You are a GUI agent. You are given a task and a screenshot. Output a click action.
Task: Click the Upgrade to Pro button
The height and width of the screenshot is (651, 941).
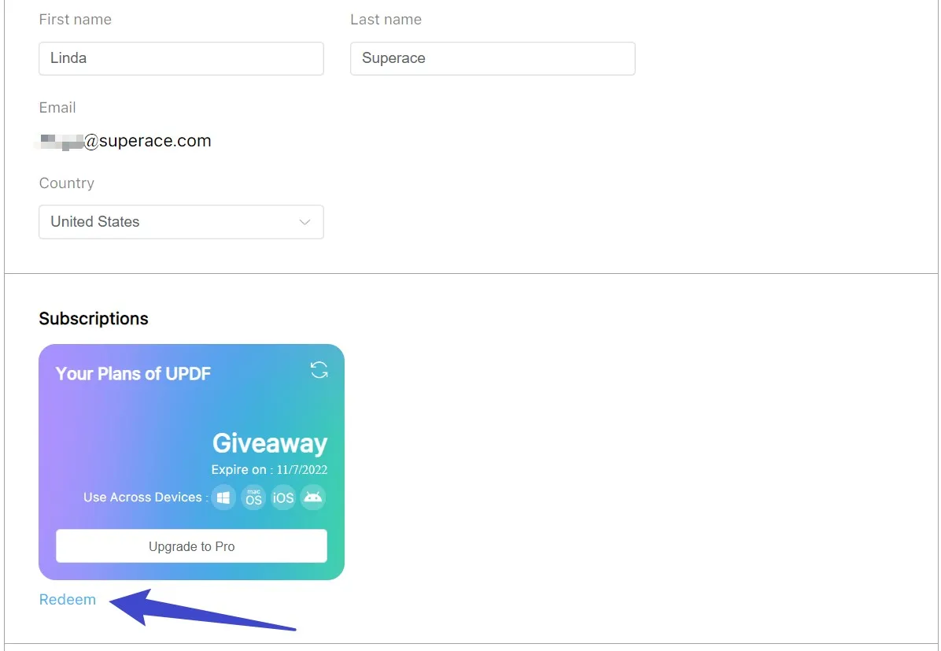coord(191,546)
